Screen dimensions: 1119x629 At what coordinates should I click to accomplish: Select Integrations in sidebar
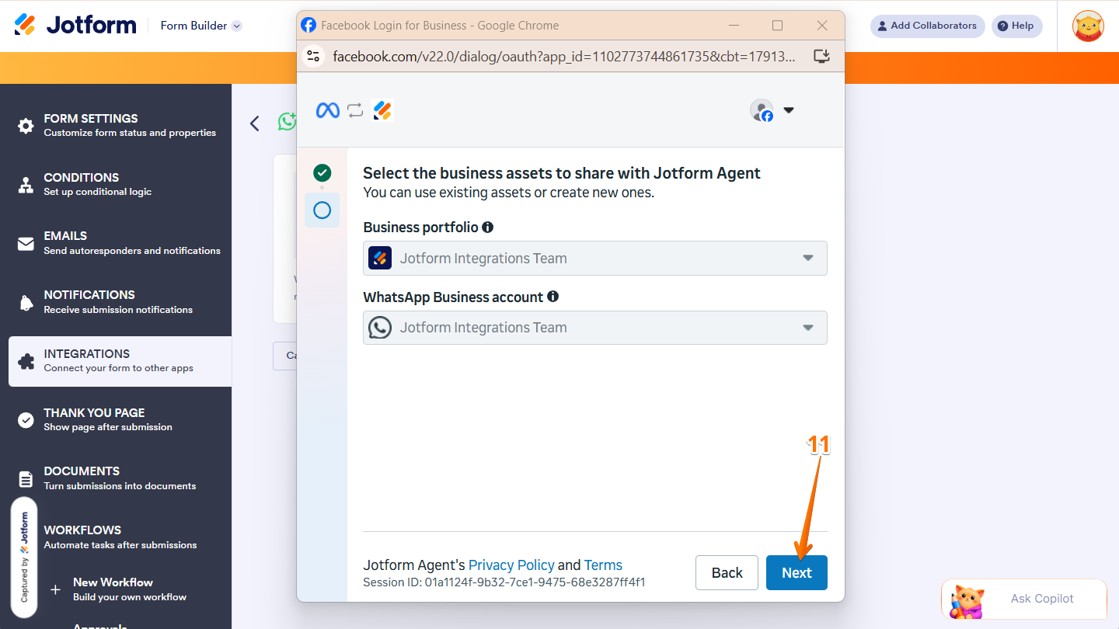click(120, 361)
